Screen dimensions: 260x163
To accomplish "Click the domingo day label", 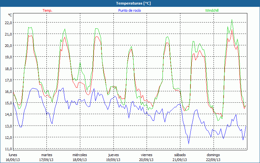I will coord(213,155).
